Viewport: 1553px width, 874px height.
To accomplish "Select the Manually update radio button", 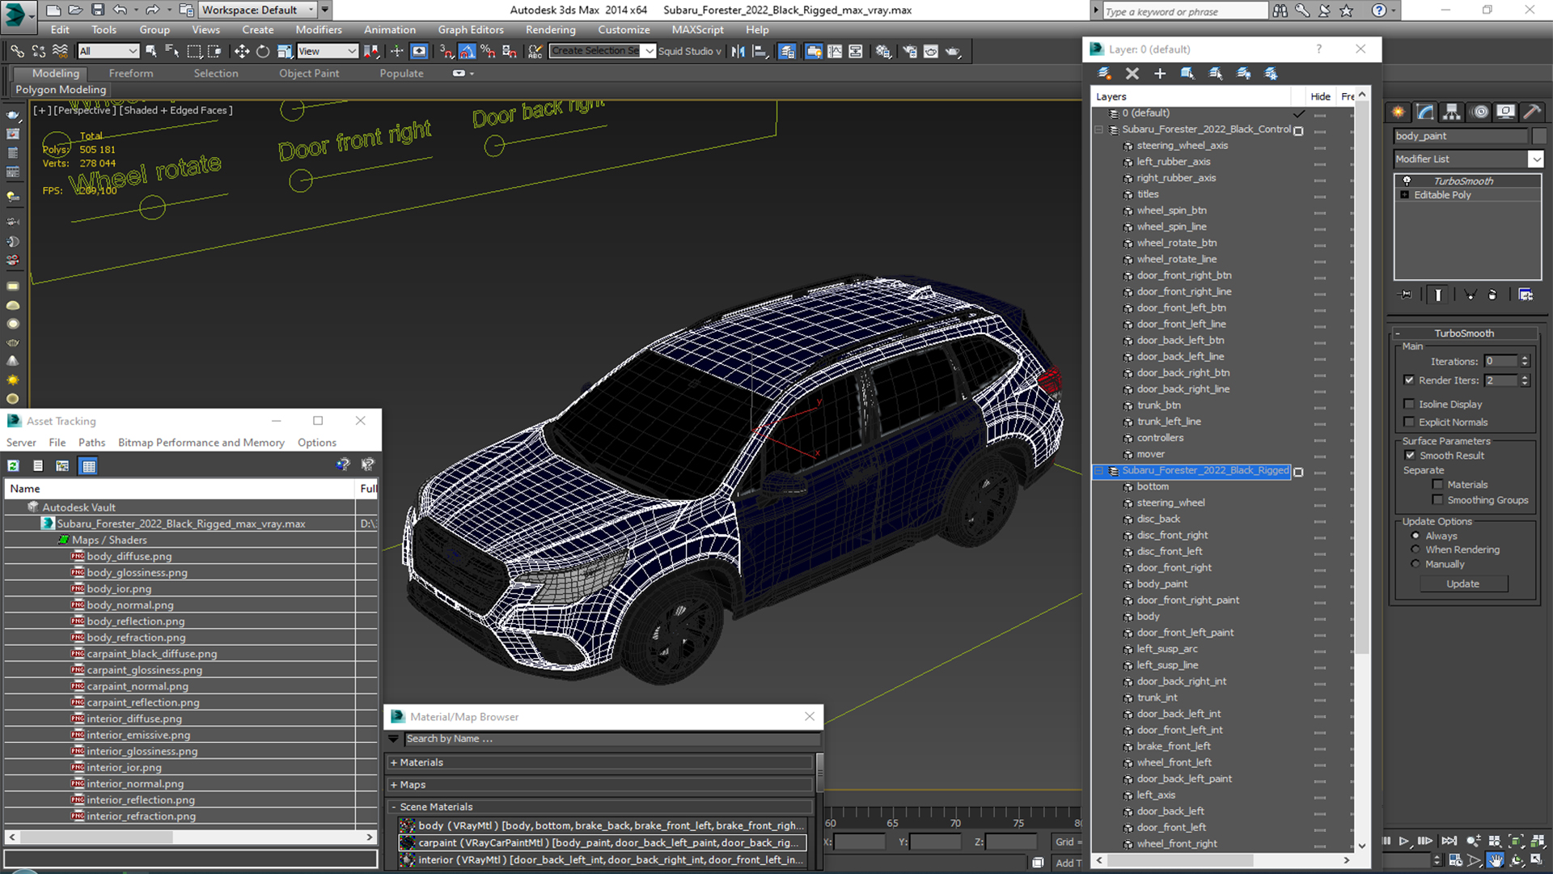I will pyautogui.click(x=1415, y=564).
